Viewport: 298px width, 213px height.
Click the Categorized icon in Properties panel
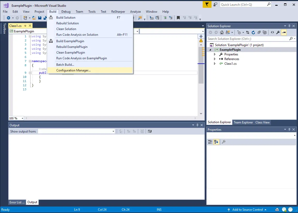point(210,142)
